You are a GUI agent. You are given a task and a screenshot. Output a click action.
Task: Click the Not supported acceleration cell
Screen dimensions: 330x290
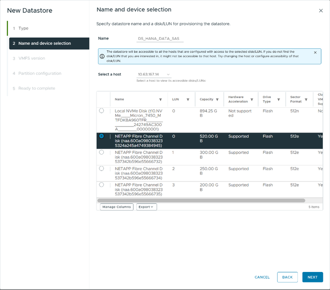[x=240, y=113]
